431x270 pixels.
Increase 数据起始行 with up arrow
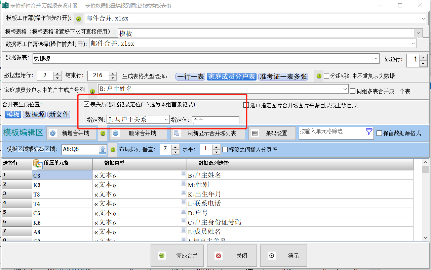coord(57,73)
